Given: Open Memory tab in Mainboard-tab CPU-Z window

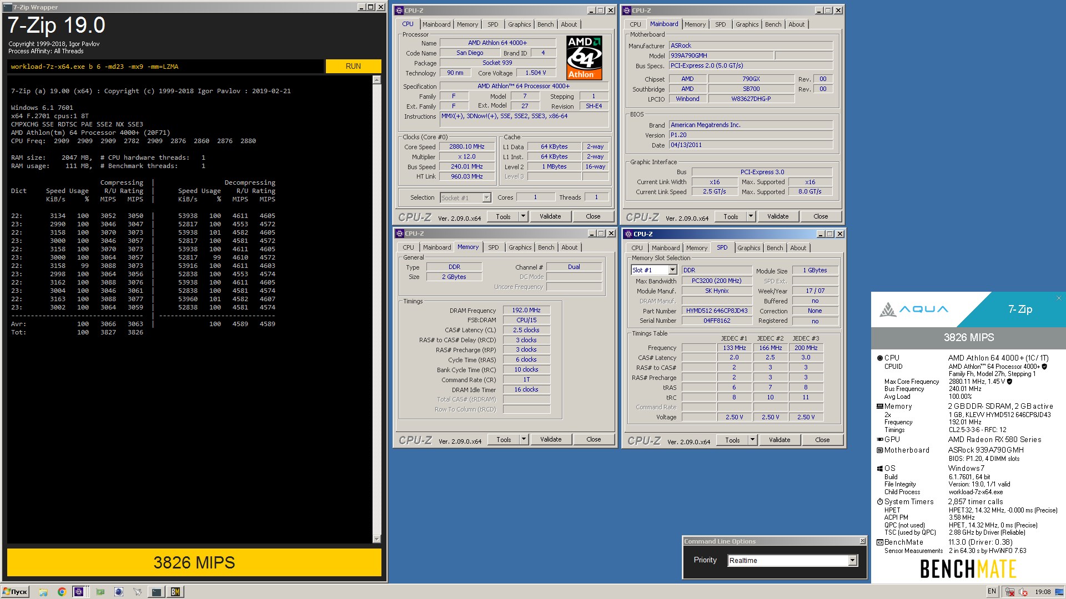Looking at the screenshot, I should 695,24.
